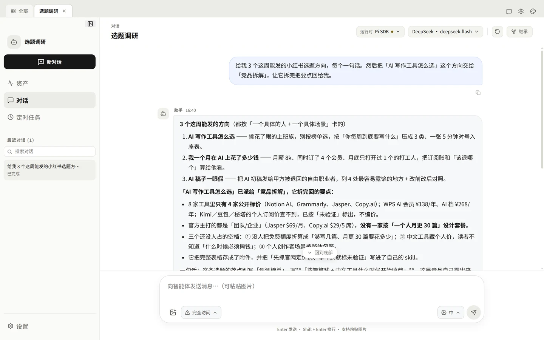
Task: Send the message with paper plane
Action: point(474,312)
